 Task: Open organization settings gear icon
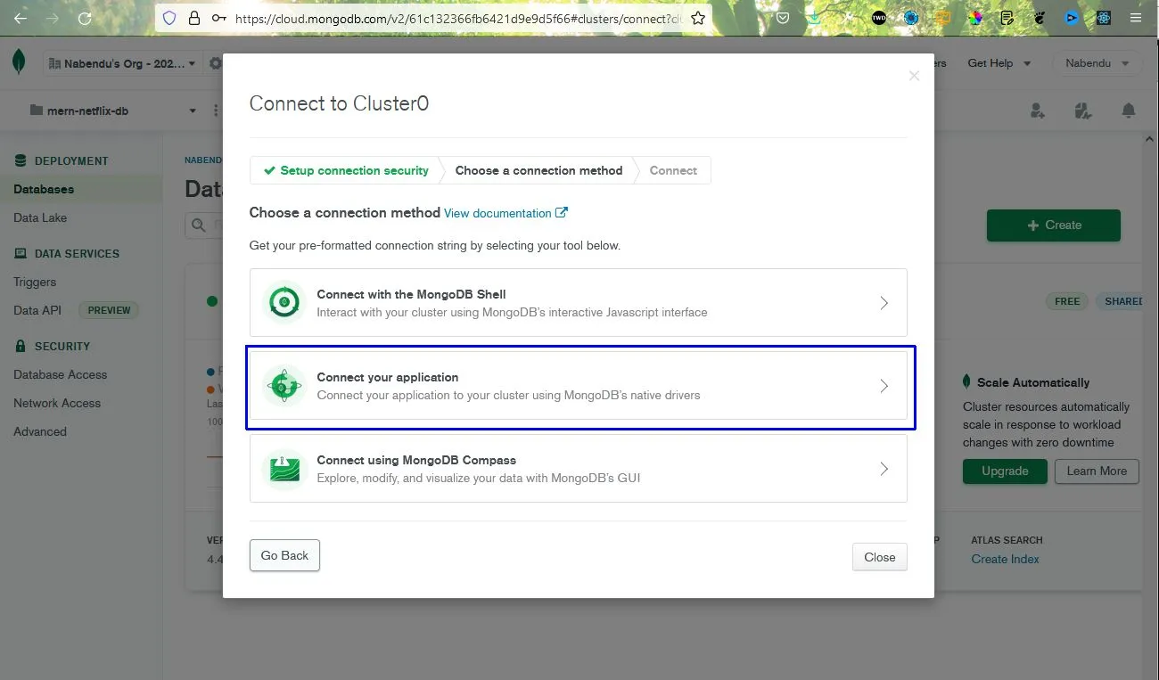point(215,63)
